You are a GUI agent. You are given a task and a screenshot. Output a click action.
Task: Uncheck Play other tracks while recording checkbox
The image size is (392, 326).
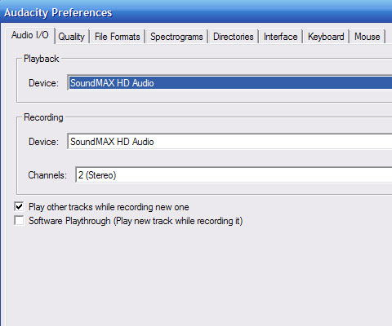pyautogui.click(x=19, y=207)
